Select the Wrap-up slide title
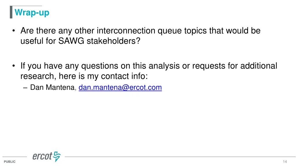Image resolution: width=296 pixels, height=166 pixels. tap(32, 13)
